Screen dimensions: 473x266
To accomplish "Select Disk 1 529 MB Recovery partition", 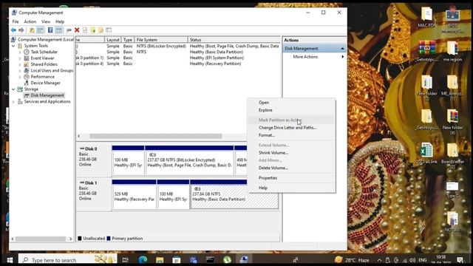I will 135,194.
